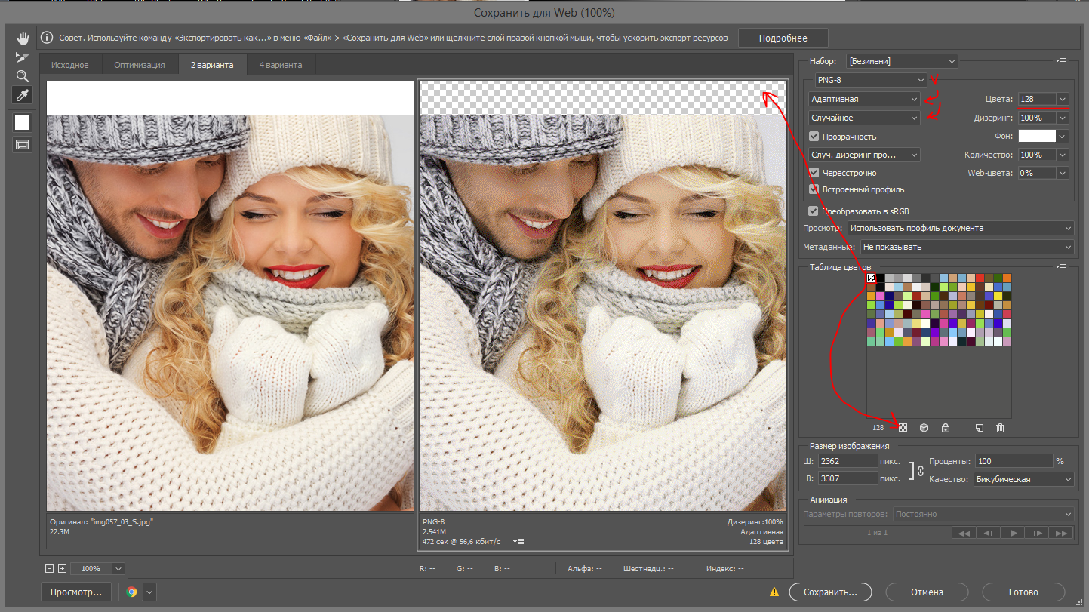
Task: Toggle the Прозрачность checkbox
Action: pos(814,137)
